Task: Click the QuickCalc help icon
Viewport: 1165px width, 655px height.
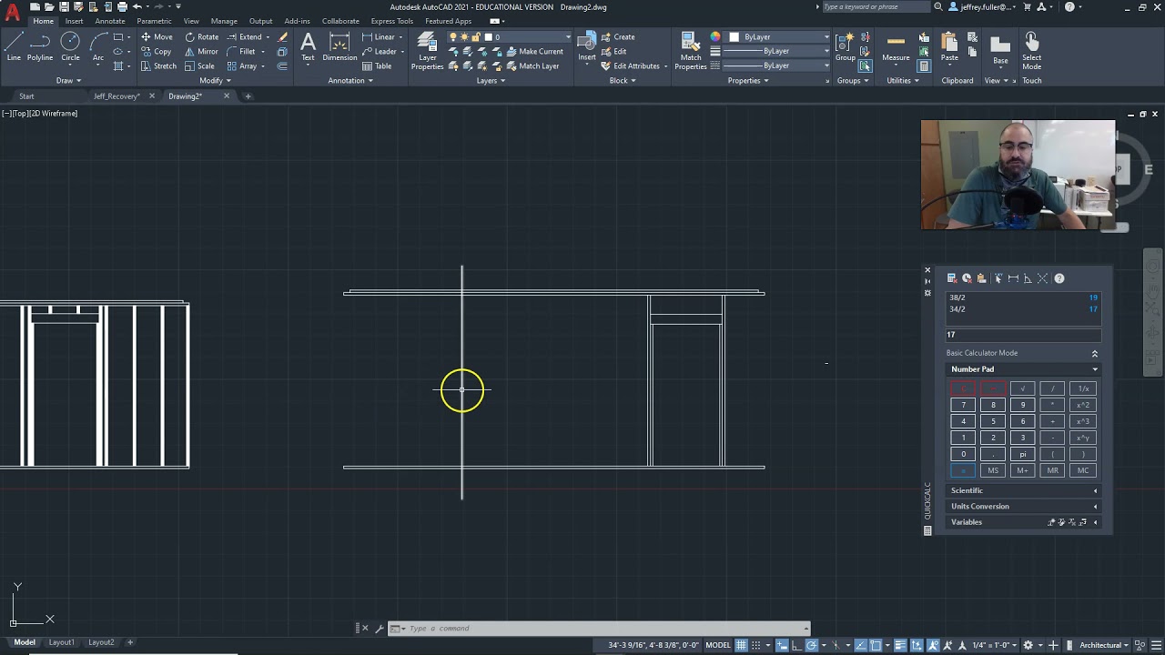Action: point(1059,278)
